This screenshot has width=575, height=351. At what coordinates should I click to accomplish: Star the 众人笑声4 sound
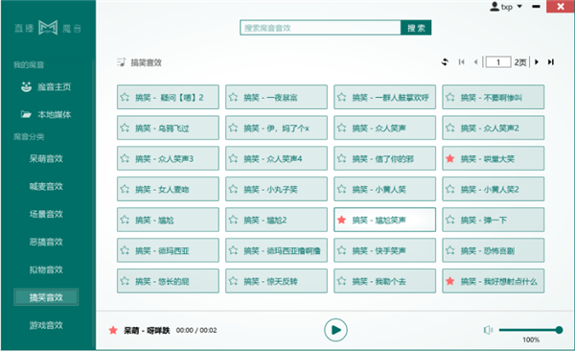tap(233, 158)
